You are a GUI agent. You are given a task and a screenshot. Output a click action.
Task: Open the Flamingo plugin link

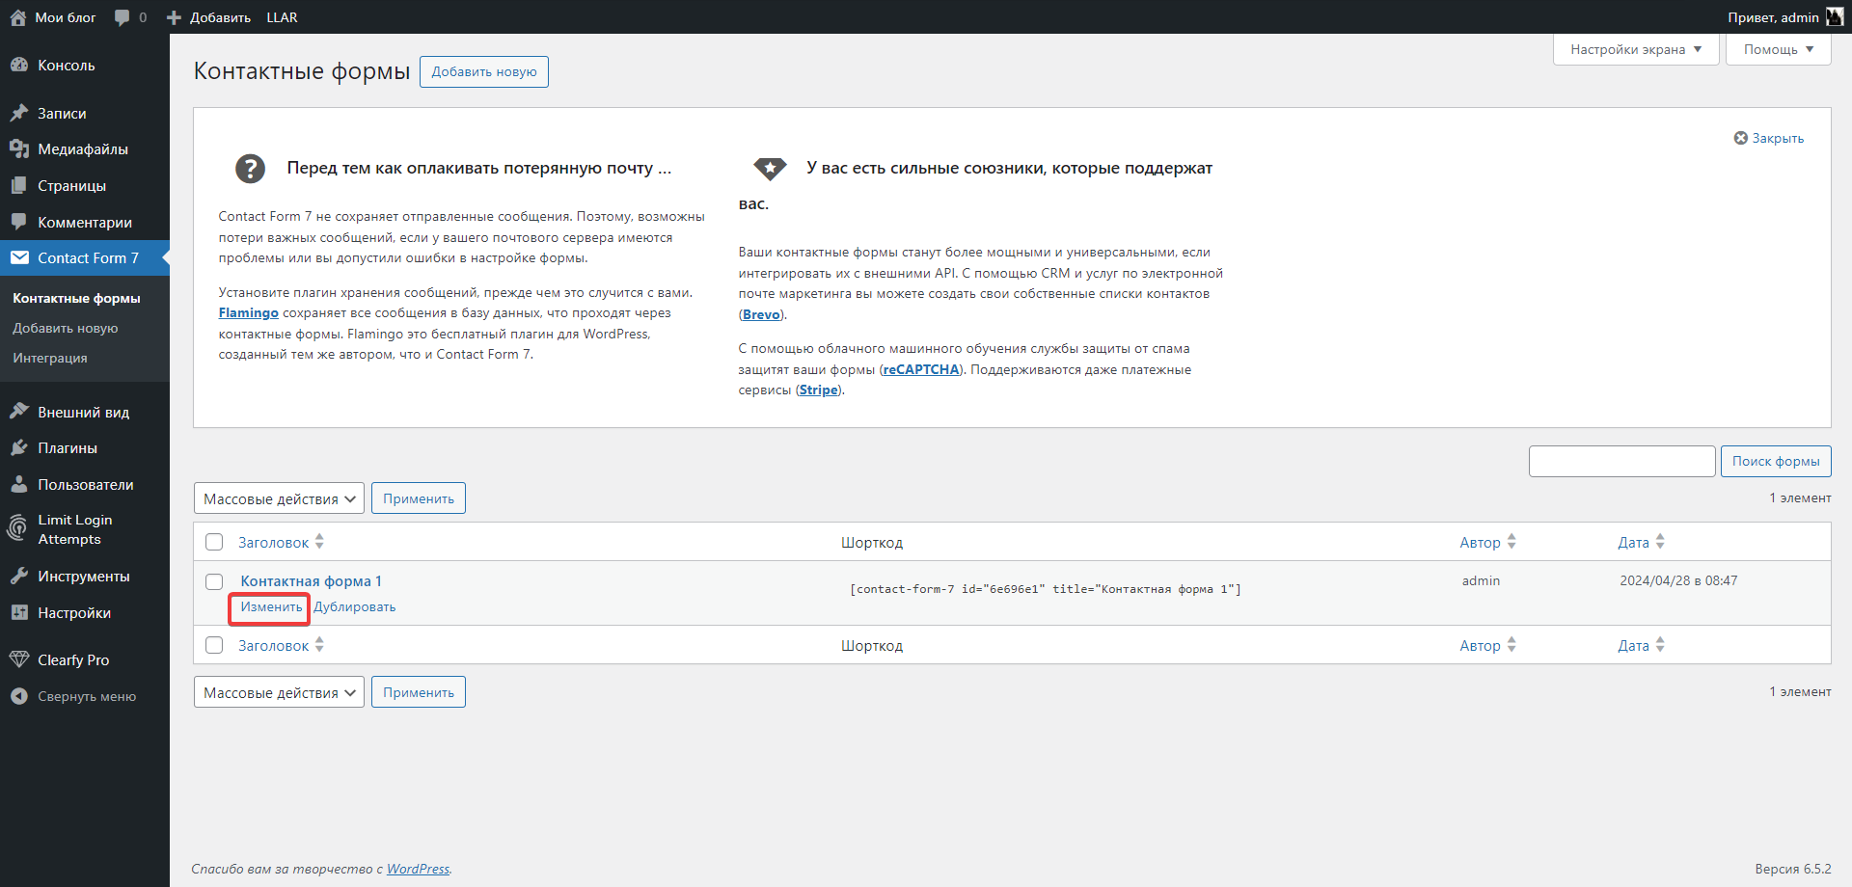coord(248,312)
